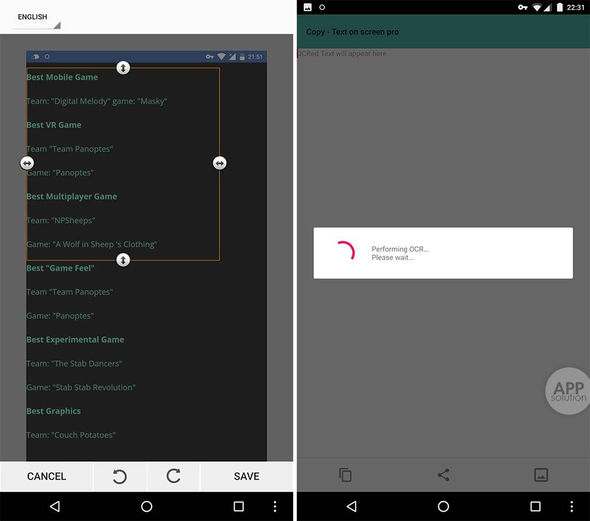590x521 pixels.
Task: Tap the bottom crop resize handle
Action: pos(123,260)
